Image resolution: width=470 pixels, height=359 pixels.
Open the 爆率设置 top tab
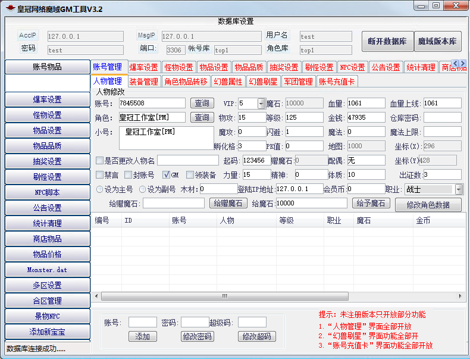[x=143, y=67]
